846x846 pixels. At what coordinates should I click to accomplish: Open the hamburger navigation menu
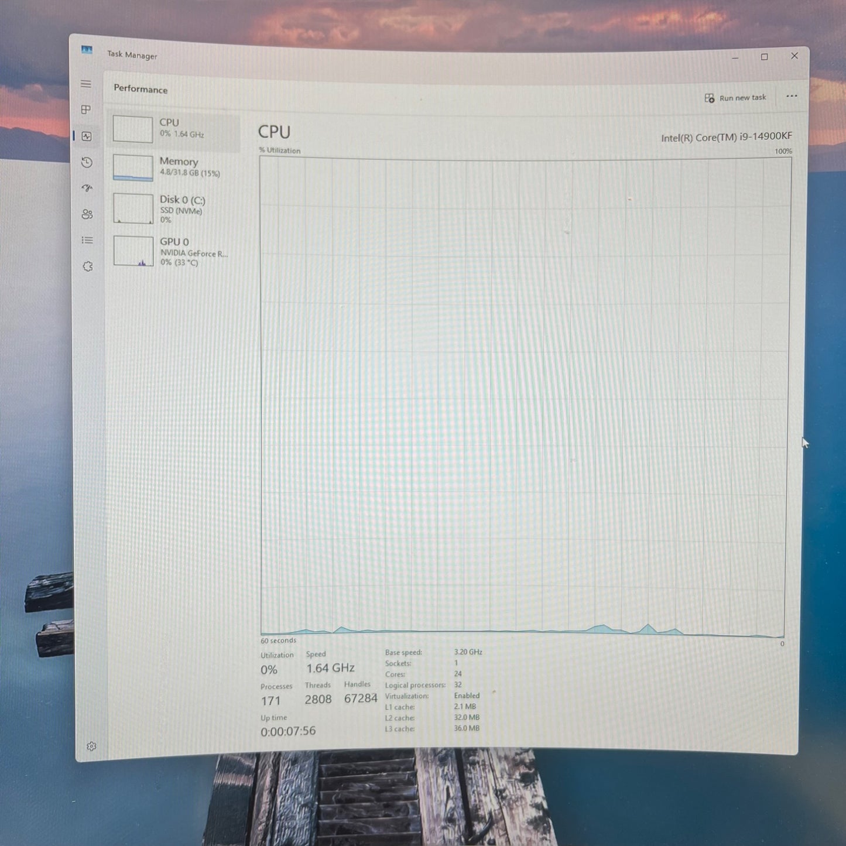tap(86, 84)
